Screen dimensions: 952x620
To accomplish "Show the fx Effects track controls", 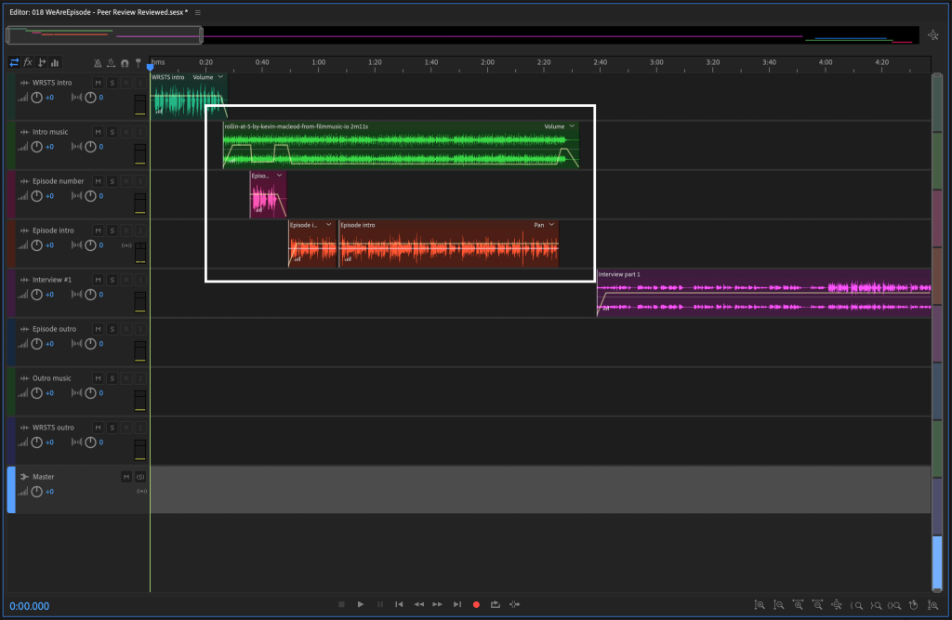I will click(x=28, y=62).
